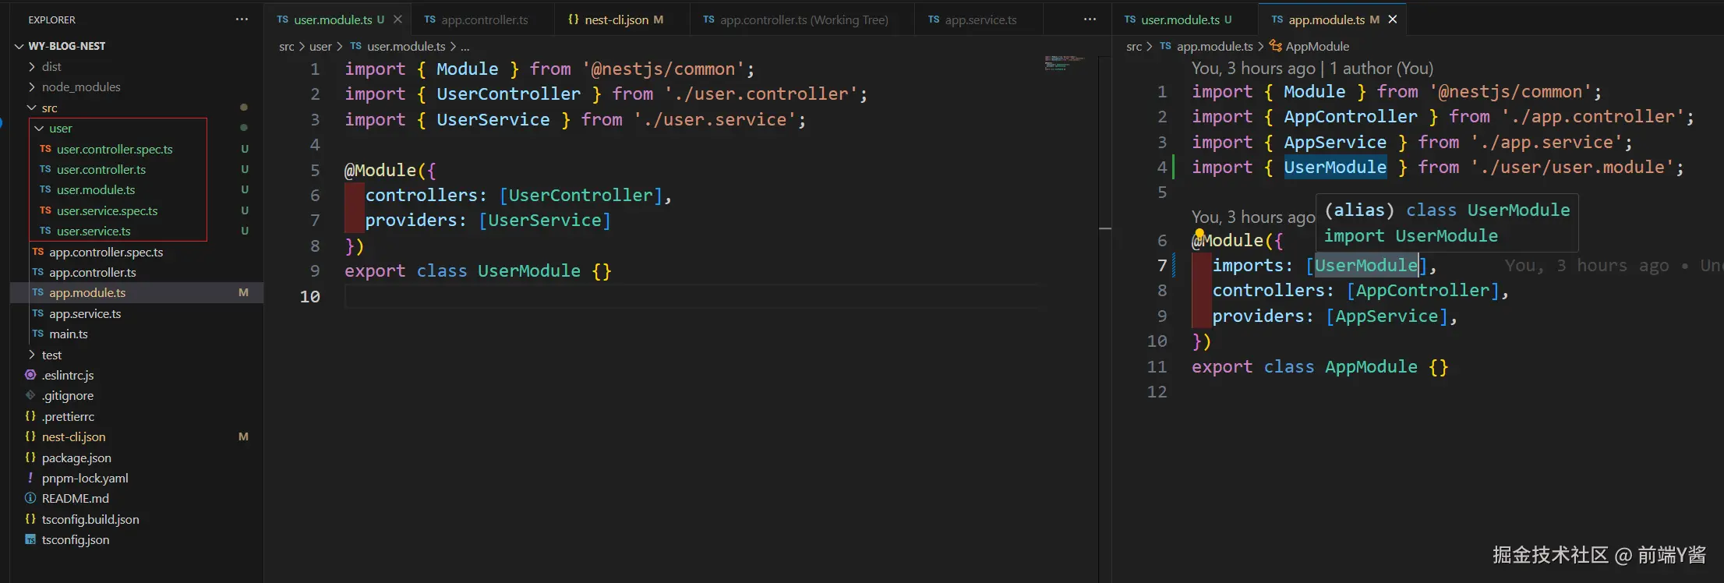Click user breadcrumb in left editor
The width and height of the screenshot is (1724, 583).
320,47
